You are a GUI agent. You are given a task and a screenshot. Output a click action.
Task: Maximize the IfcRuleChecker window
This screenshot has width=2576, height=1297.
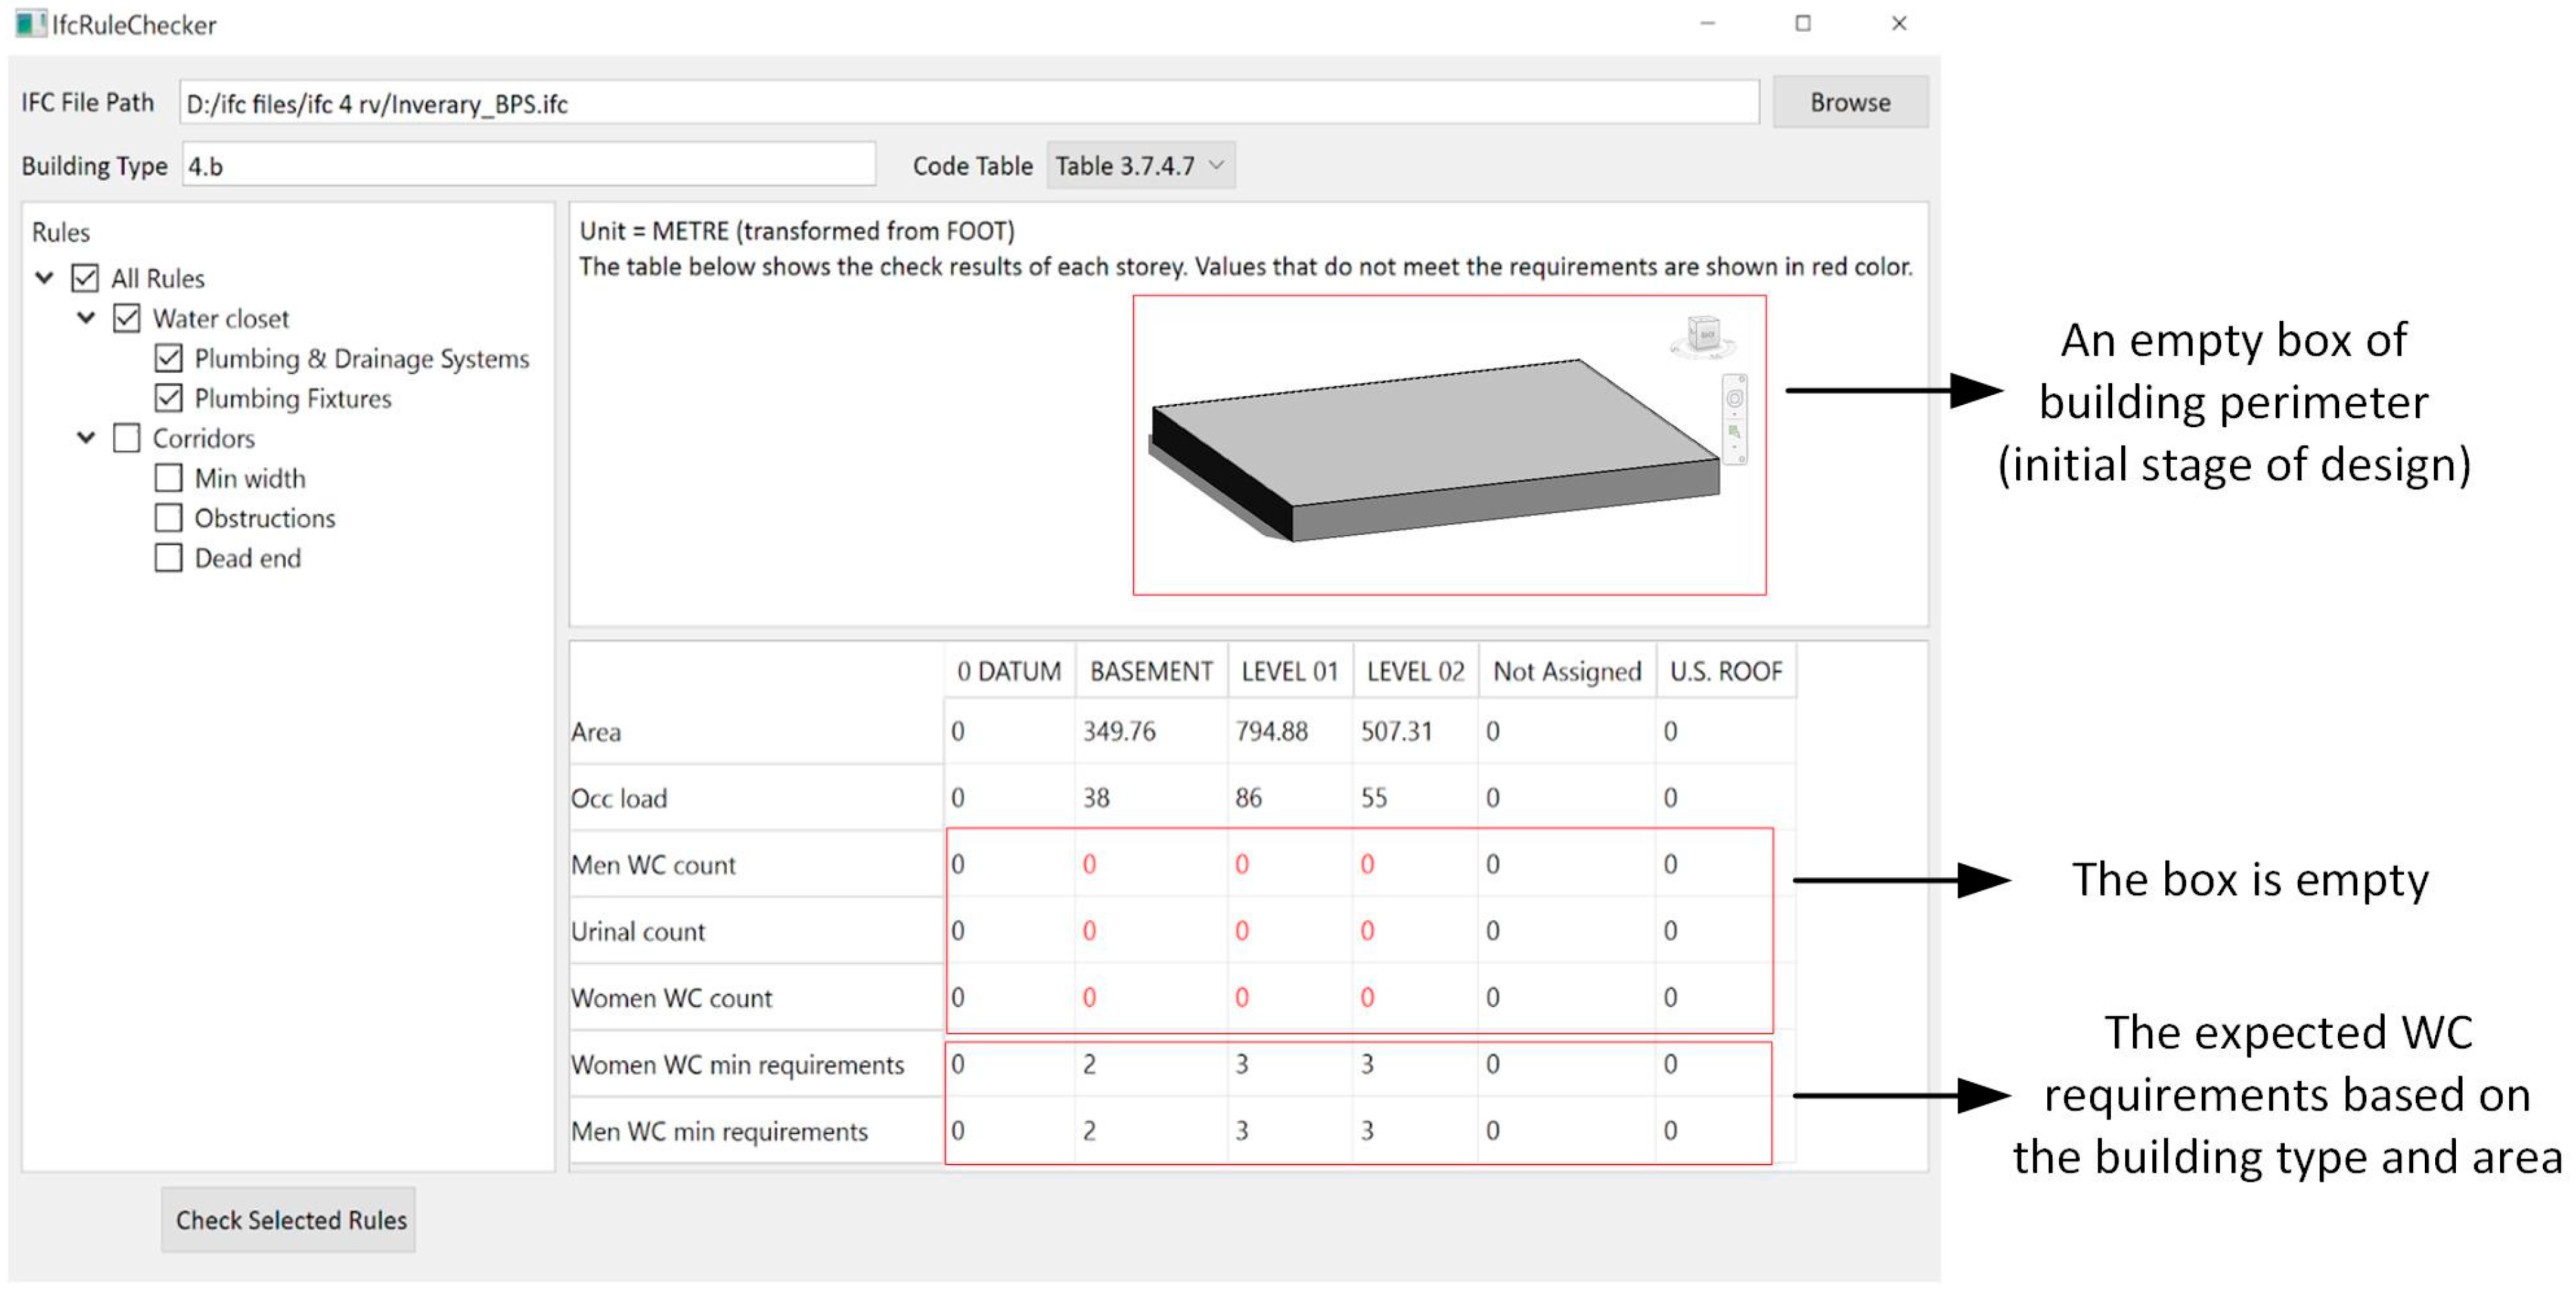(1803, 23)
